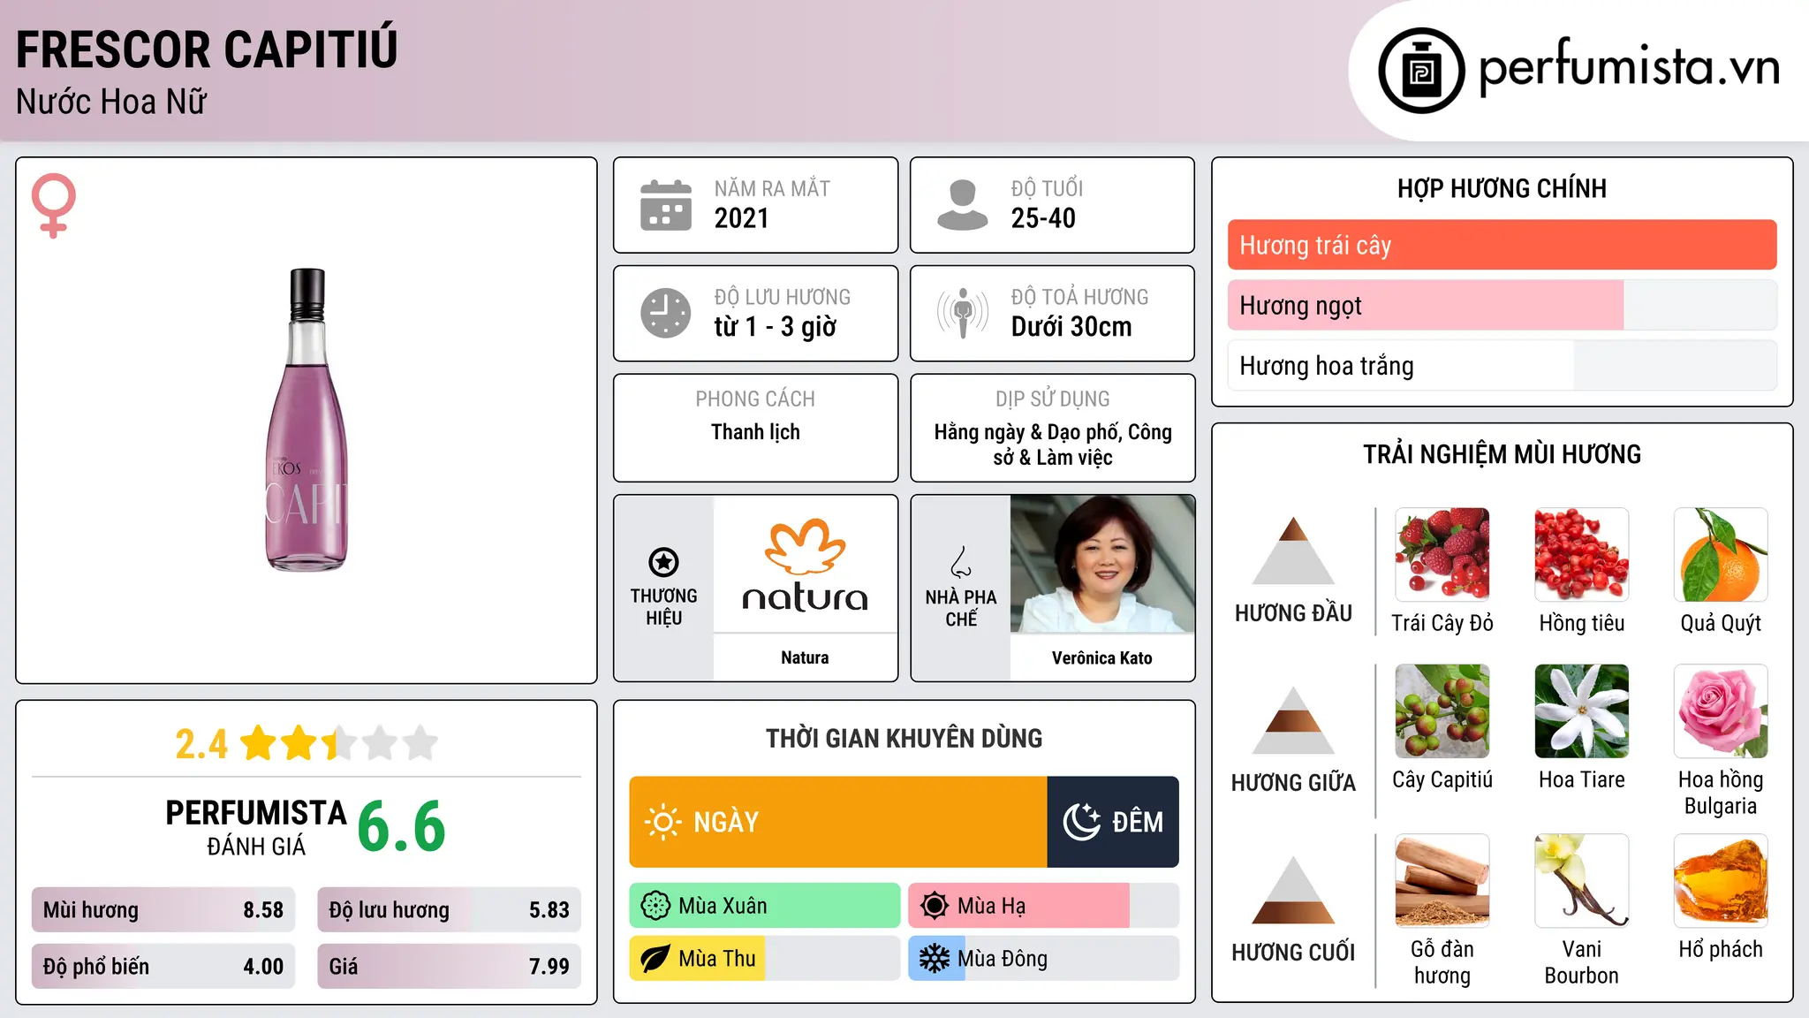
Task: Click the clock icon beside Độ lưu hương
Action: (x=666, y=313)
